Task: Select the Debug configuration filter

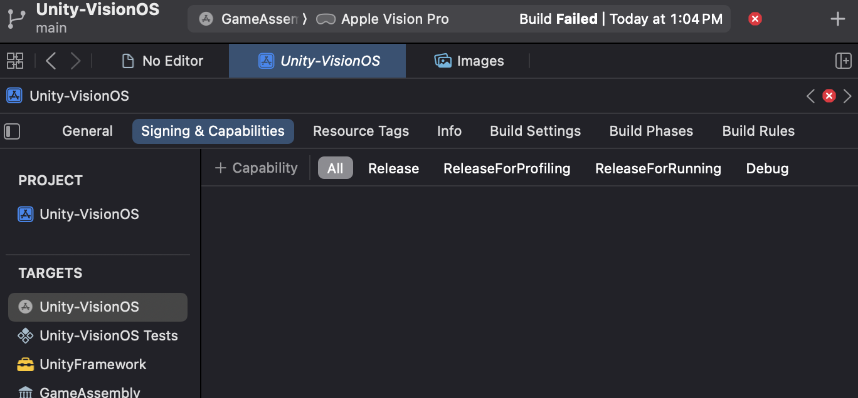Action: [x=767, y=168]
